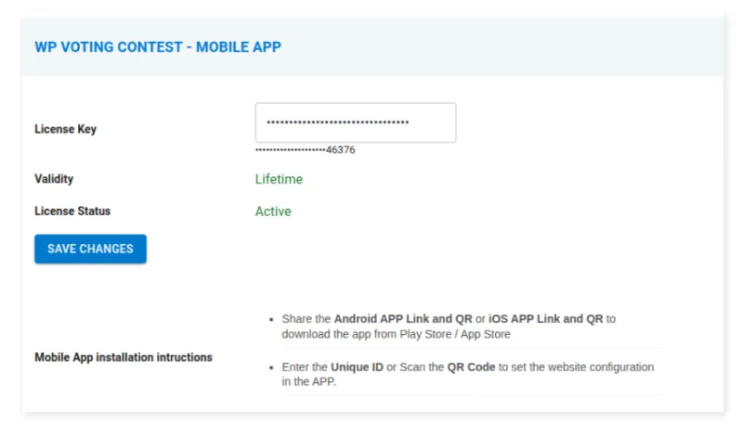Click the License Key input field
Image resolution: width=743 pixels, height=423 pixels.
355,122
